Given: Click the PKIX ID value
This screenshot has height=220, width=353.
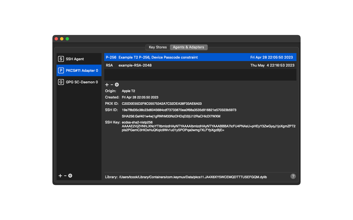Looking at the screenshot, I should coord(162,104).
